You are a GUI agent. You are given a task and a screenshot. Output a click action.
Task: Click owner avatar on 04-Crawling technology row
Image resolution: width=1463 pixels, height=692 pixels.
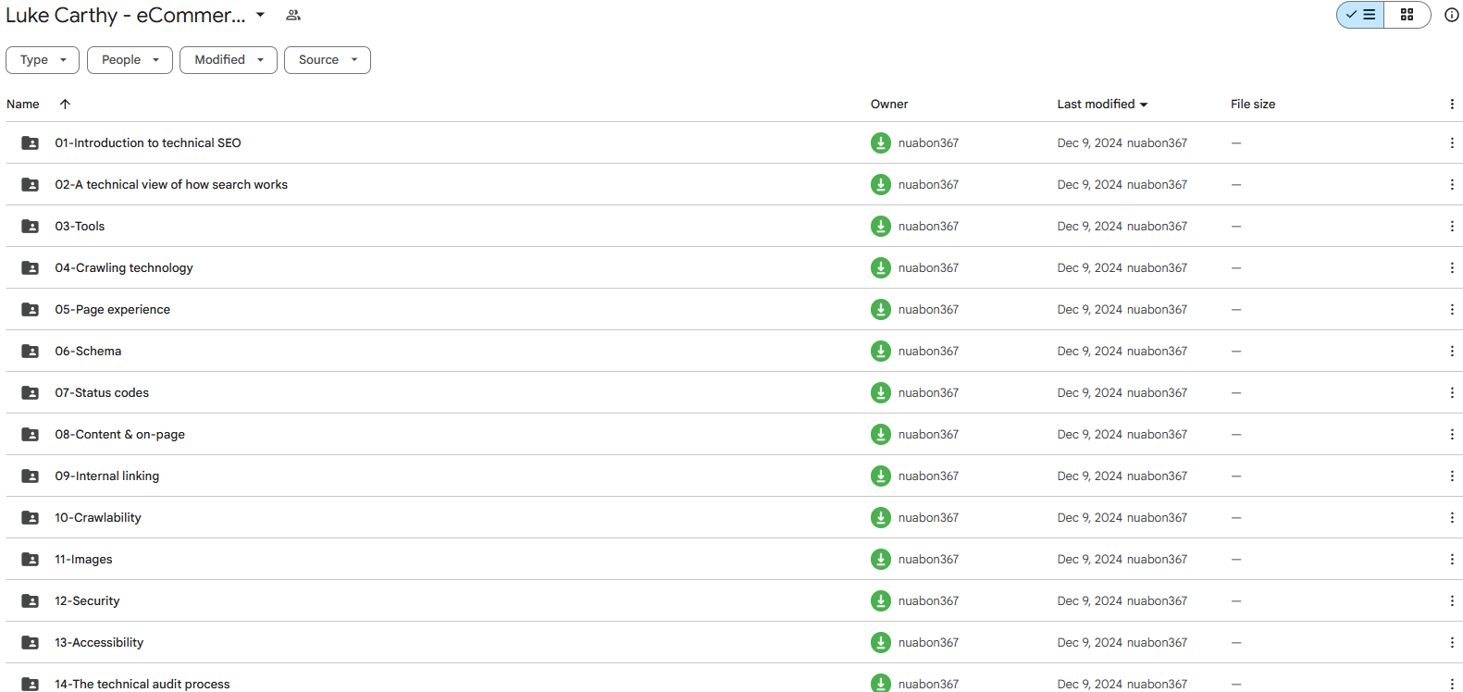click(x=880, y=268)
